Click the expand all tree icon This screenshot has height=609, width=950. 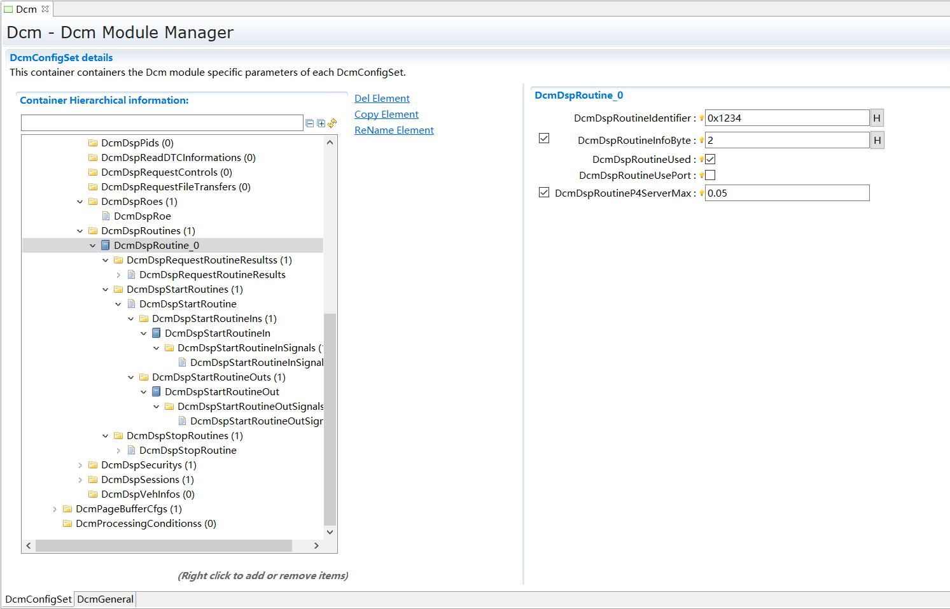(321, 123)
